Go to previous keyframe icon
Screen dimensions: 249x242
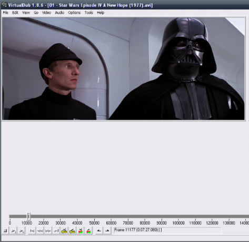tap(64, 231)
